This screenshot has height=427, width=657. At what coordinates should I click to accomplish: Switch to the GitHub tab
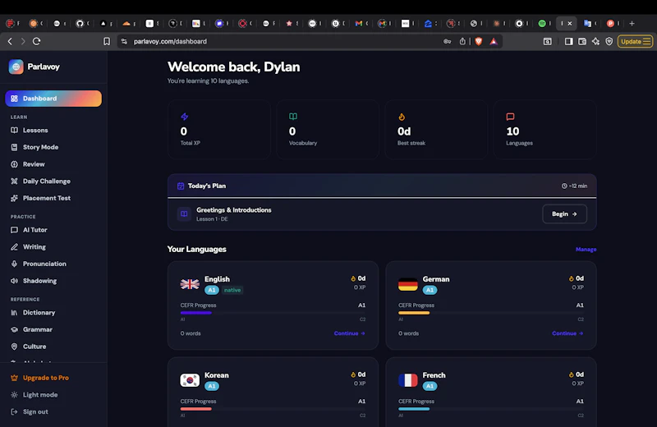point(80,24)
